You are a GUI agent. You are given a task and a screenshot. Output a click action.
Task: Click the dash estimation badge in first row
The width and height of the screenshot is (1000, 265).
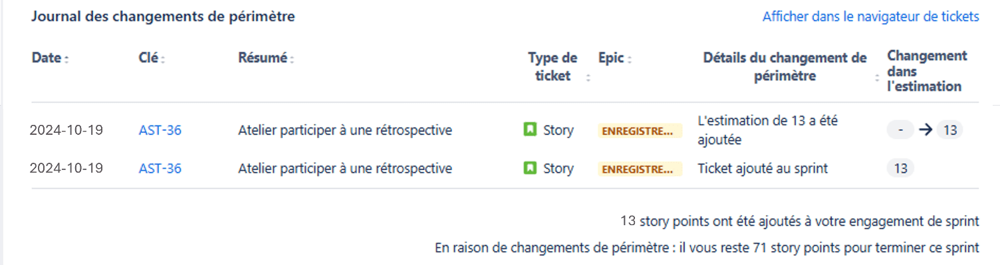tap(900, 130)
